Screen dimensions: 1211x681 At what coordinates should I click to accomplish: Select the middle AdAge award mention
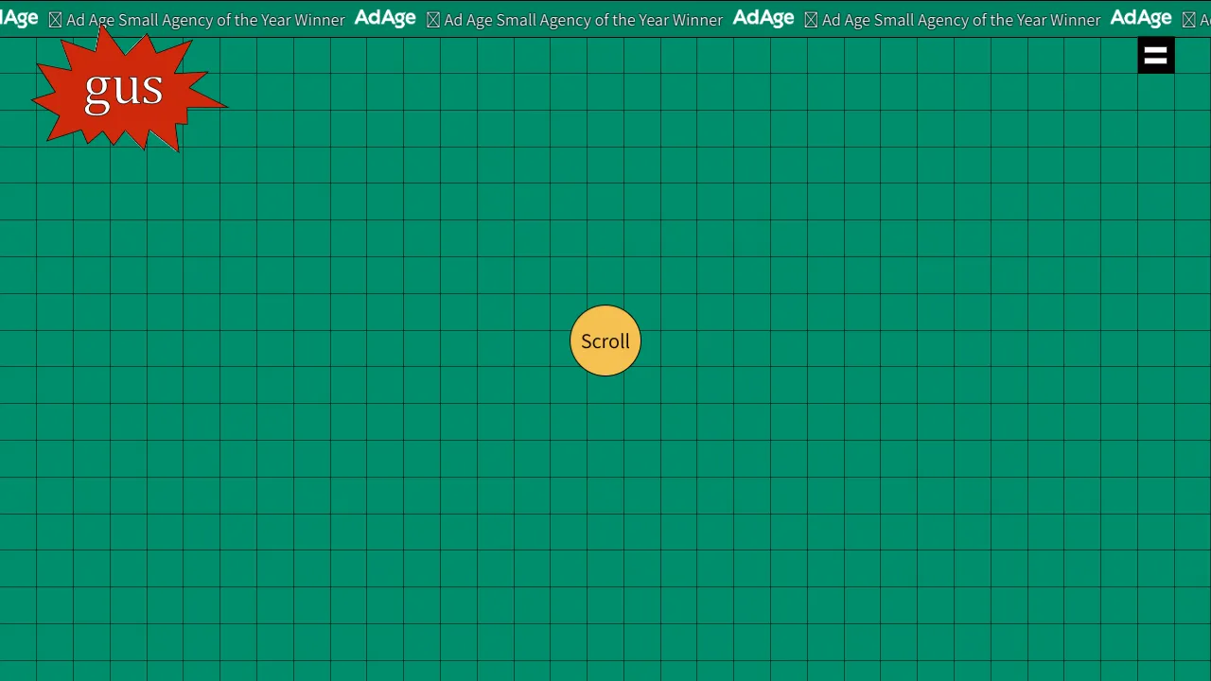pyautogui.click(x=583, y=19)
